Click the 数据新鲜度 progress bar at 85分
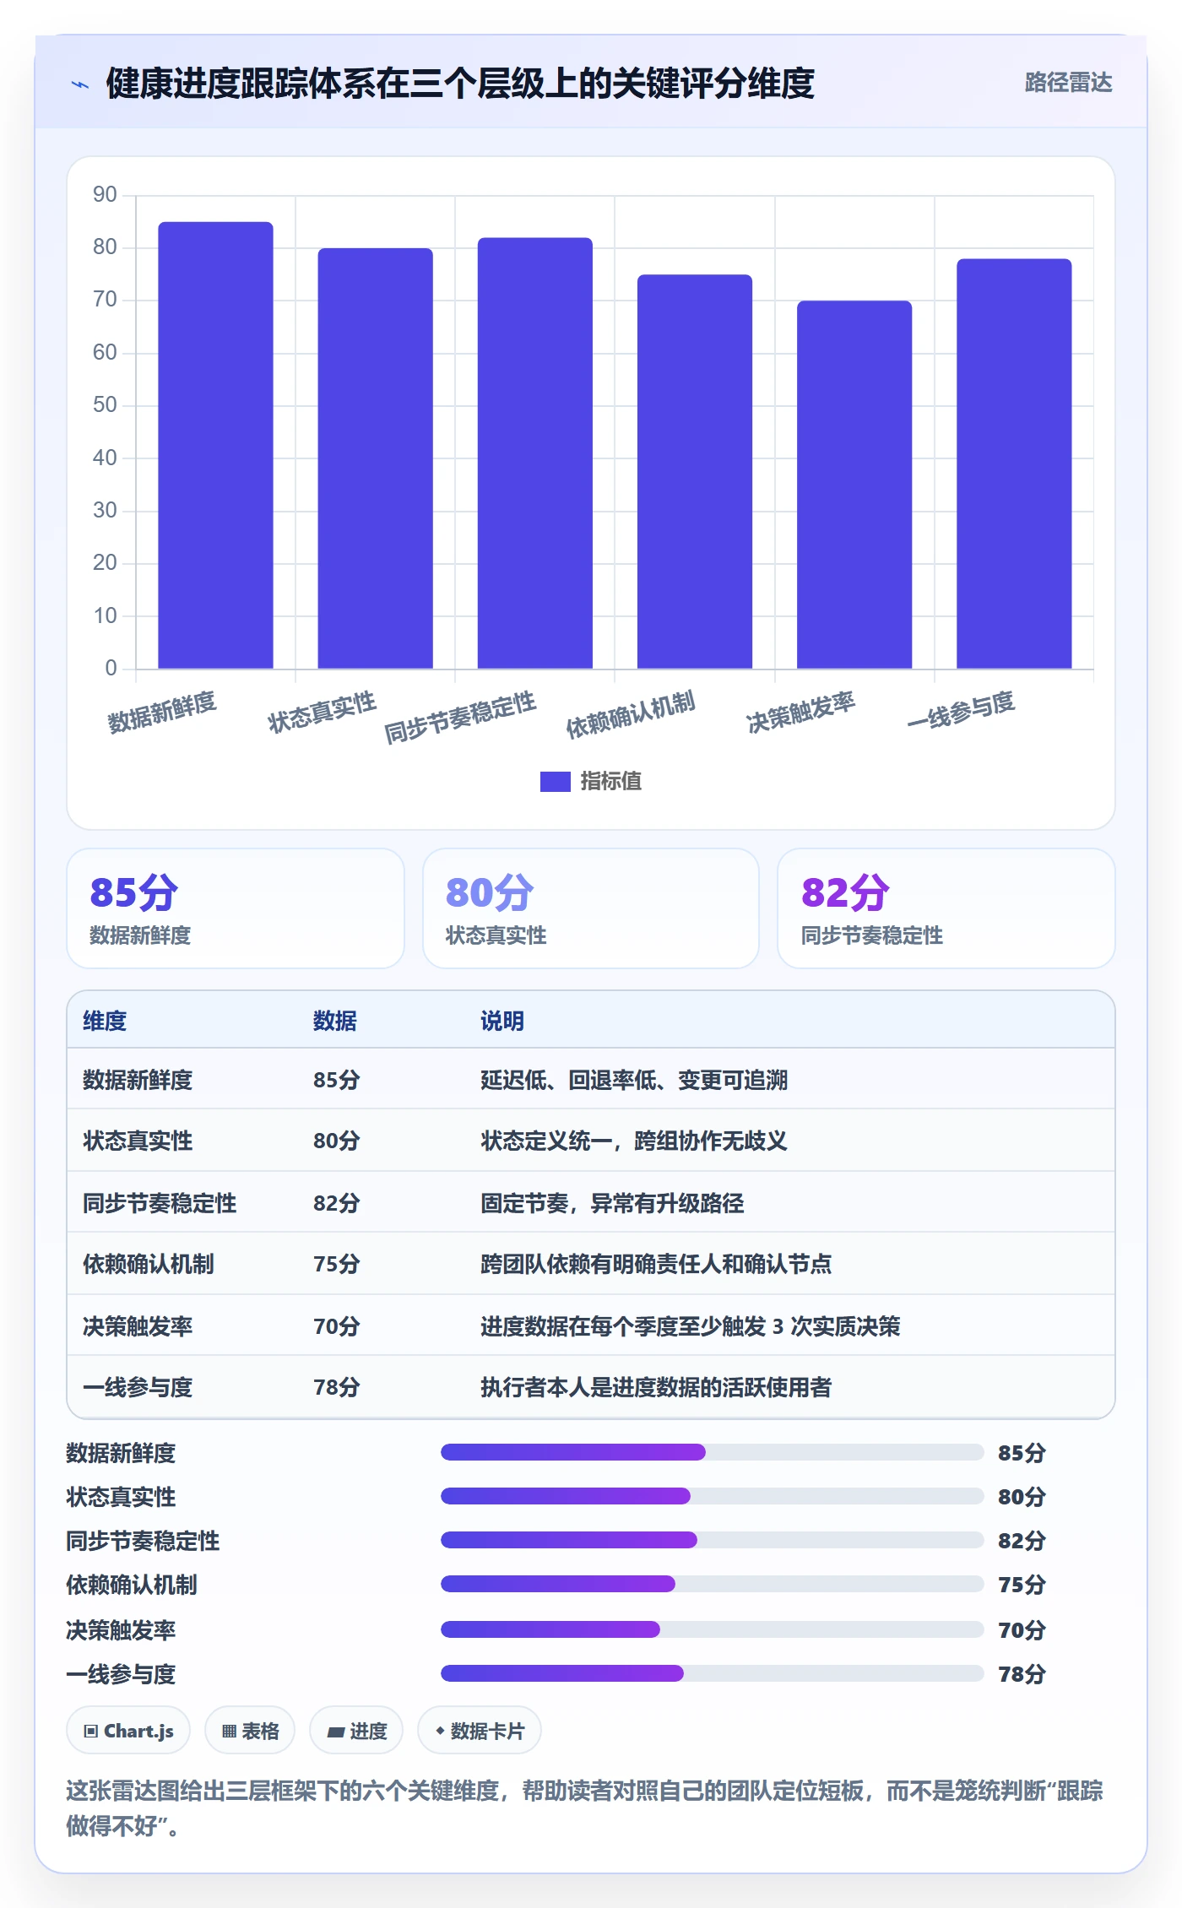1182x1908 pixels. point(713,1452)
